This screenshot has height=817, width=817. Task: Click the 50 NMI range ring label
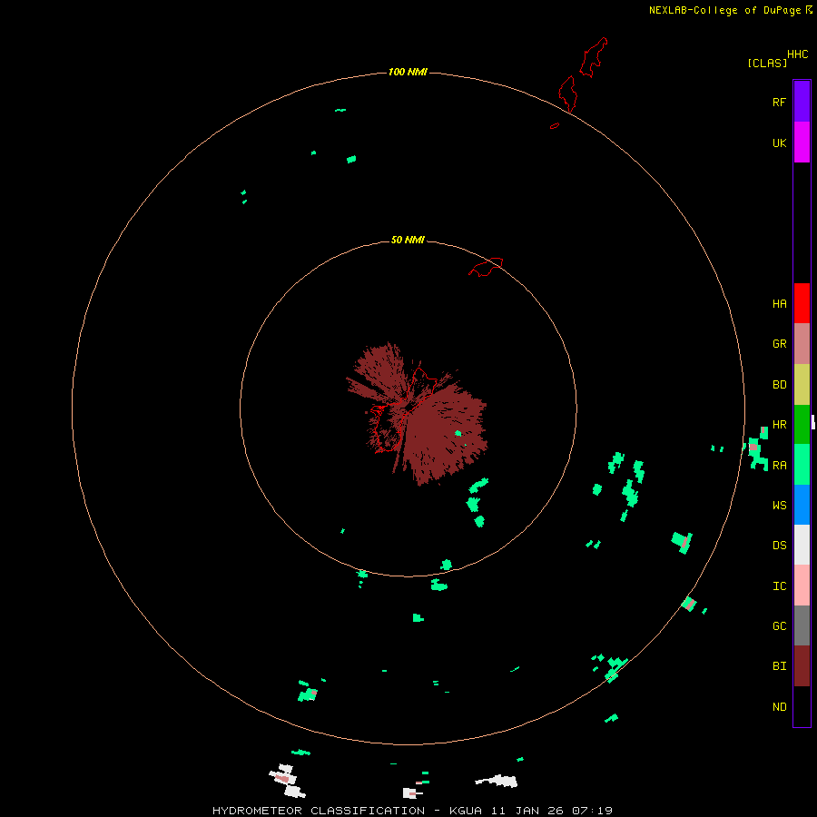408,240
